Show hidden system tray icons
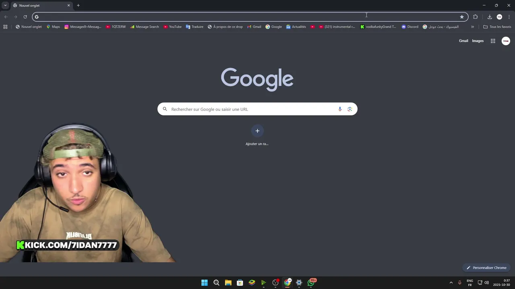Screen dimensions: 515x289 [451, 283]
